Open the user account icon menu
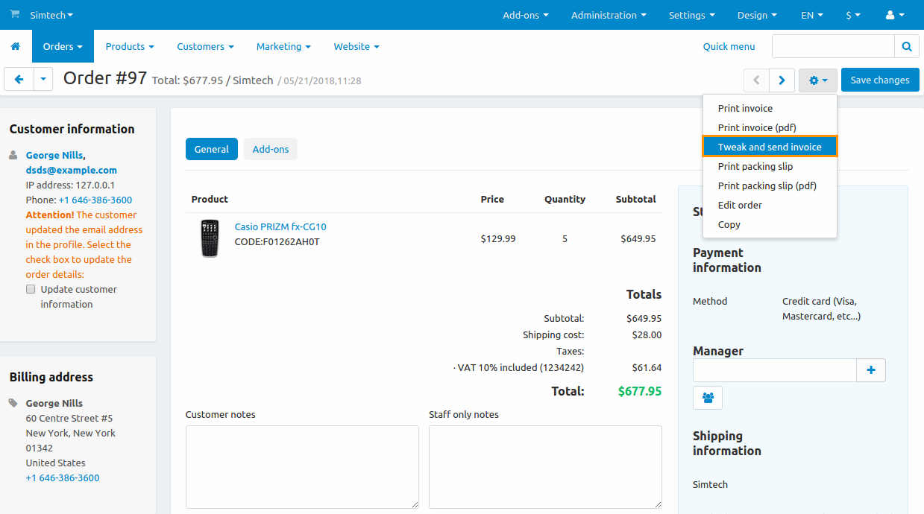Image resolution: width=924 pixels, height=514 pixels. (x=895, y=15)
